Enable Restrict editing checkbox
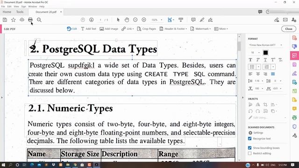The image size is (299, 168). tap(249, 154)
